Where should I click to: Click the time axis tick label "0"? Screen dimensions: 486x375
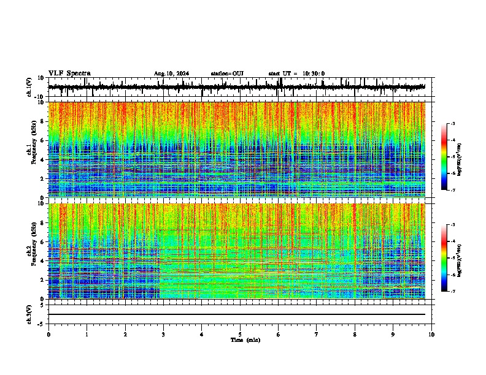(48, 335)
